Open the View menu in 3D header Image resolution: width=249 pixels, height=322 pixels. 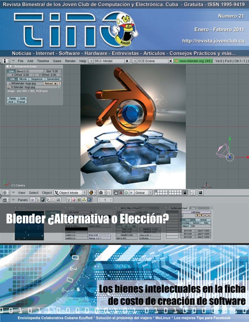22,193
